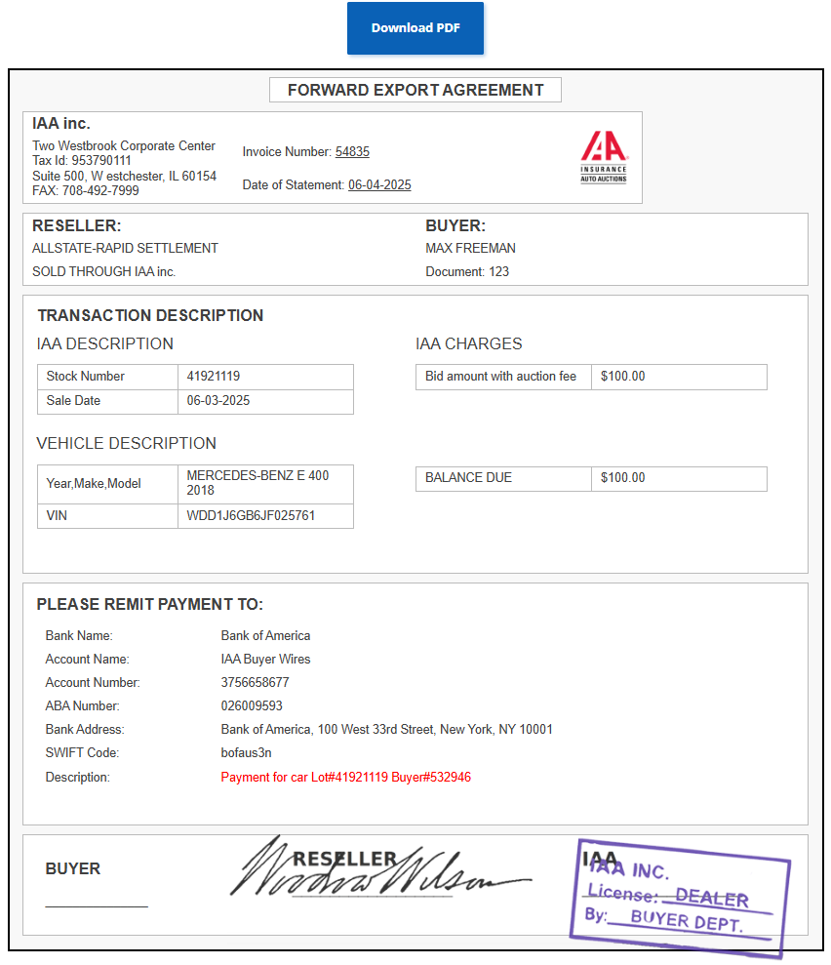Click the red payment description text

pyautogui.click(x=345, y=778)
